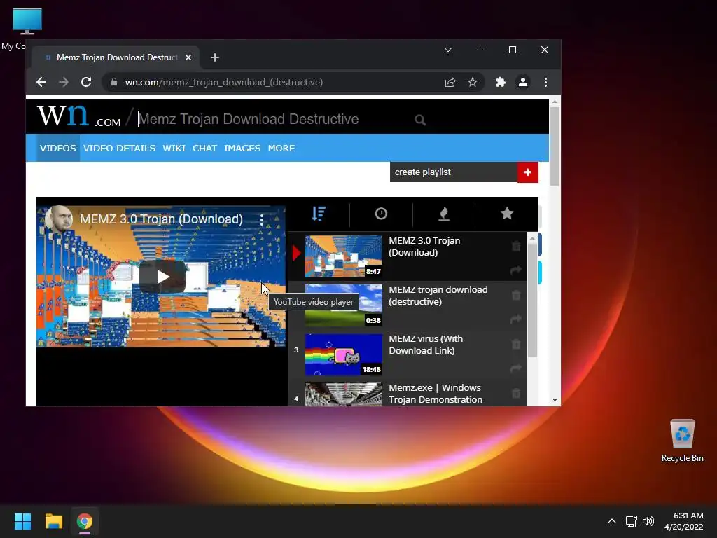Open the MEMZ 3.0 Trojan (Download) video title

(161, 219)
